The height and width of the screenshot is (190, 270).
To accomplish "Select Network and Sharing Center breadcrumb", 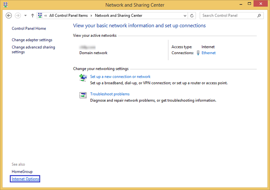I will [x=118, y=16].
